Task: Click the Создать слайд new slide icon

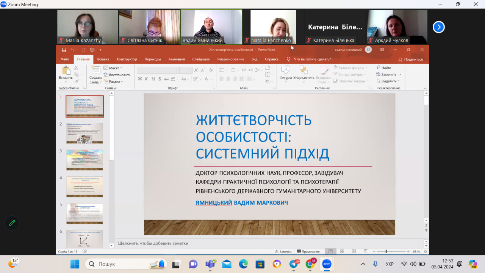Action: pyautogui.click(x=96, y=71)
